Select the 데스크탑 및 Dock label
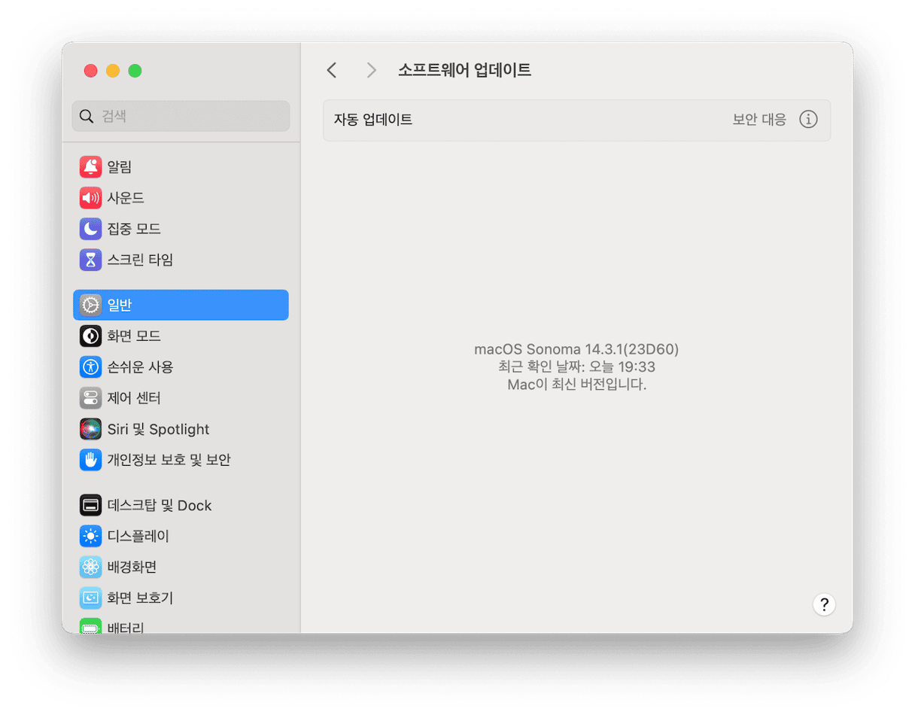 160,506
